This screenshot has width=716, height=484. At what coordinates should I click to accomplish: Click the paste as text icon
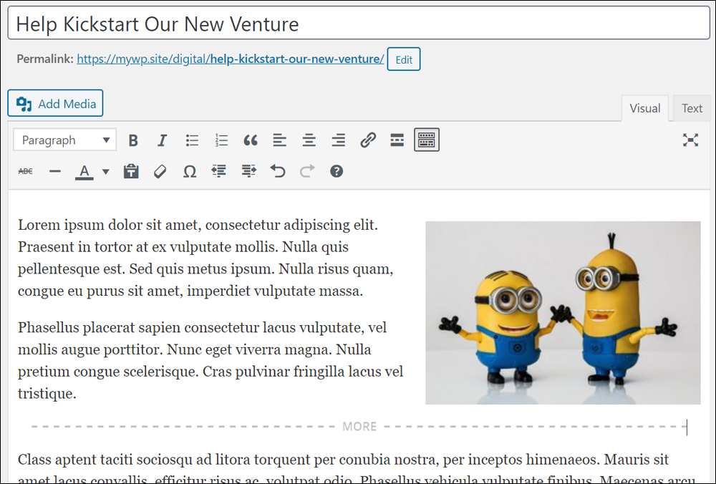pyautogui.click(x=131, y=171)
